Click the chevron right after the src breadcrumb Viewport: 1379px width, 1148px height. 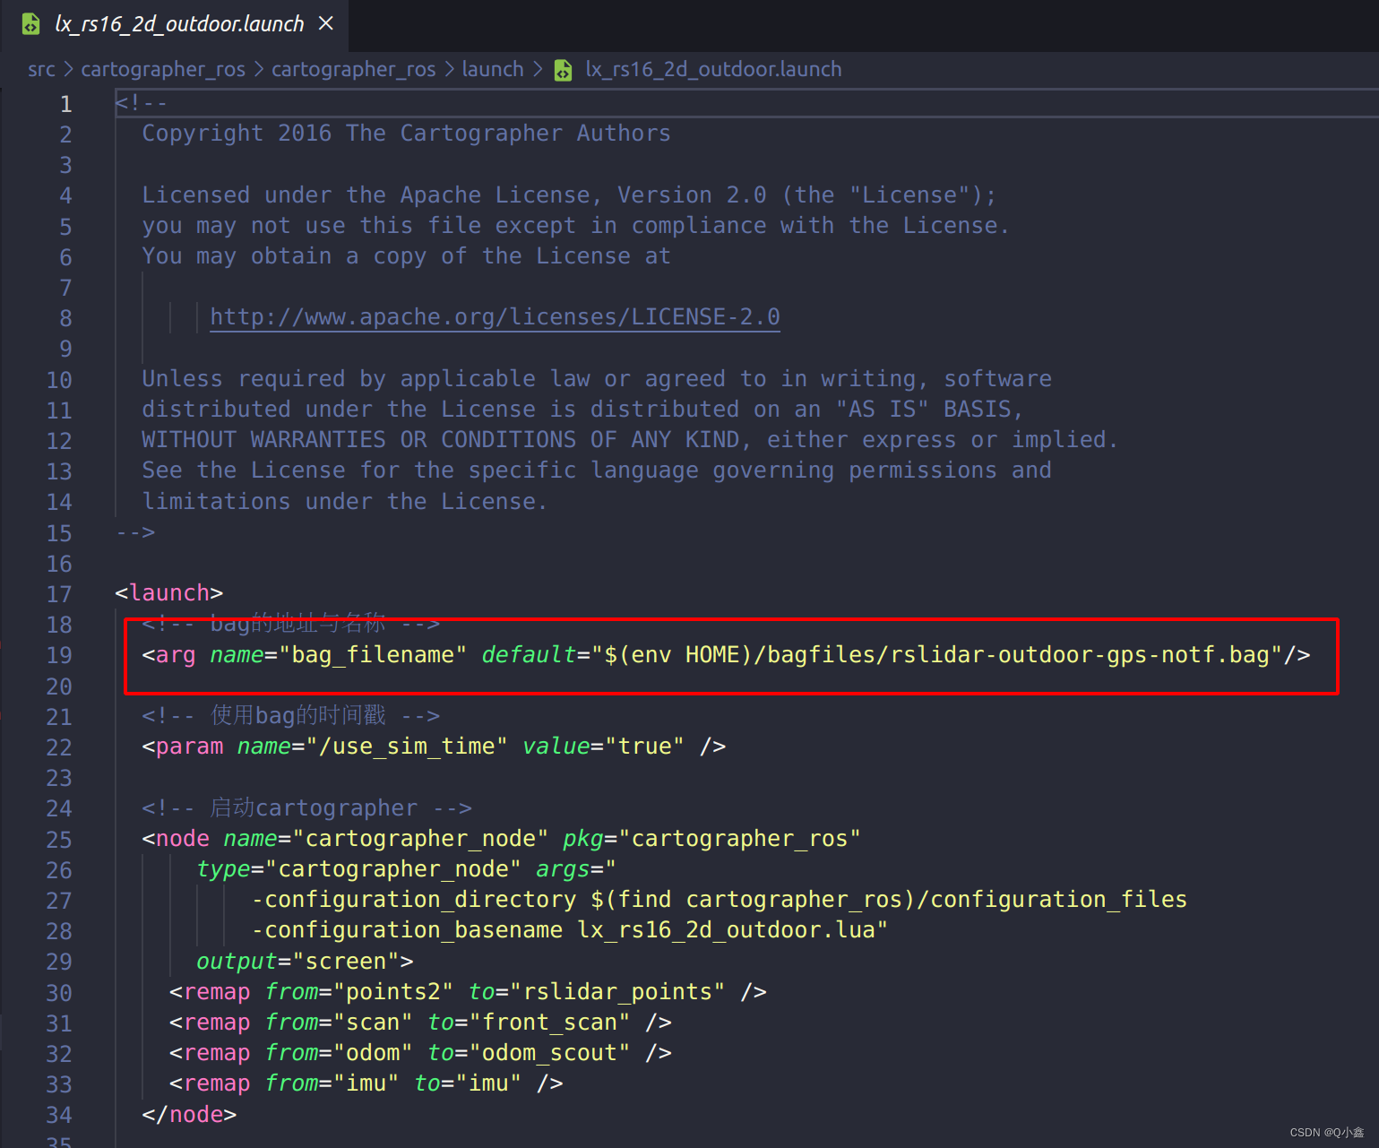click(68, 70)
